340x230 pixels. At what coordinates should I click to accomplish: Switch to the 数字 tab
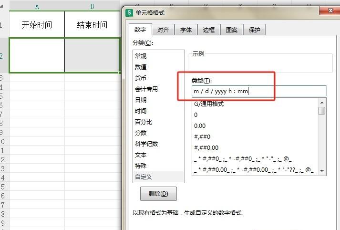point(140,30)
